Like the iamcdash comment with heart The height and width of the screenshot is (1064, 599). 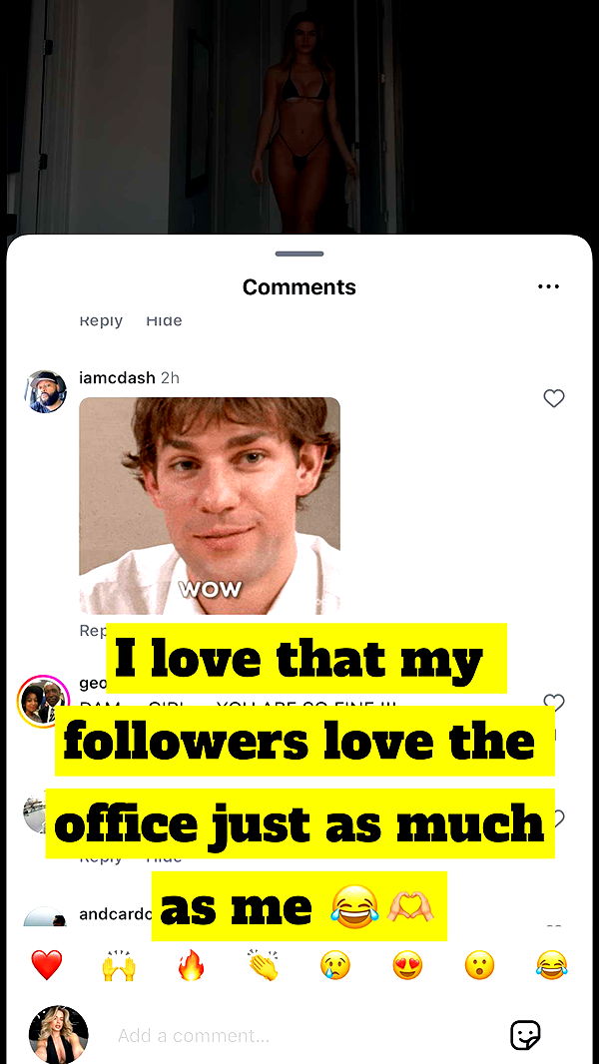click(554, 398)
